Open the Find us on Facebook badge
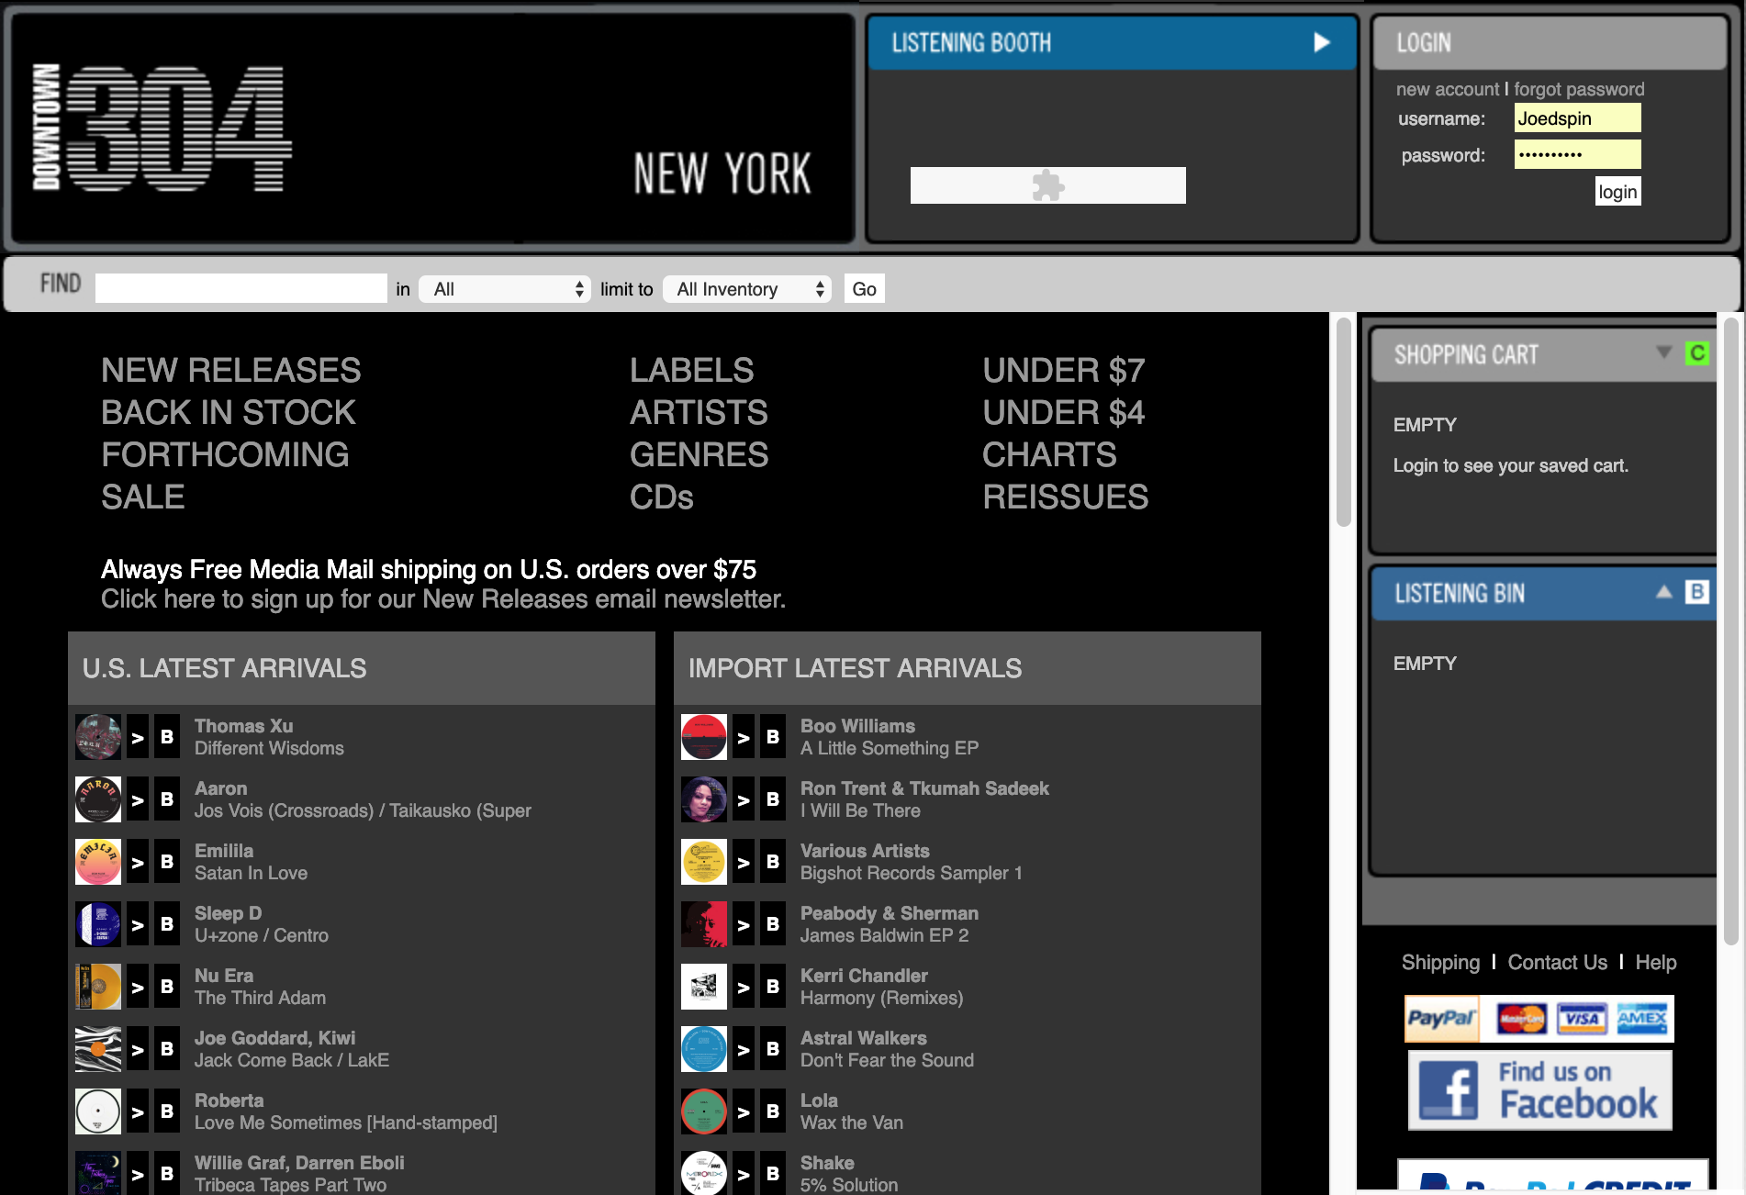 click(x=1540, y=1090)
